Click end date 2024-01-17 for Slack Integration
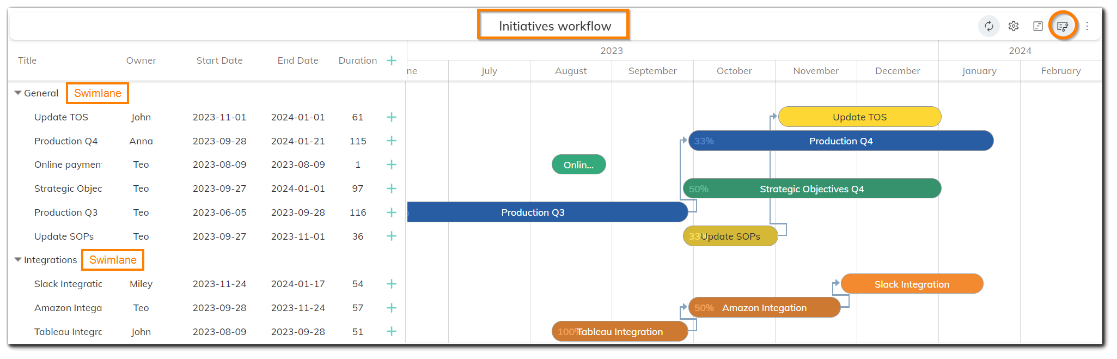The height and width of the screenshot is (359, 1117). tap(298, 284)
